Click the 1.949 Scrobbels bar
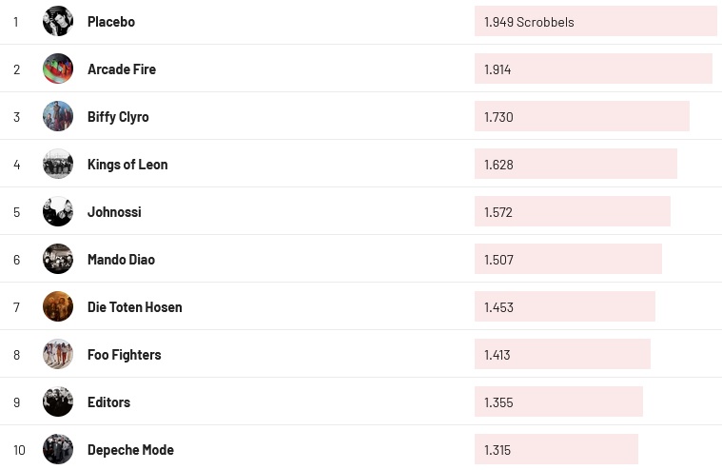Screen dimensions: 722x470 [595, 21]
